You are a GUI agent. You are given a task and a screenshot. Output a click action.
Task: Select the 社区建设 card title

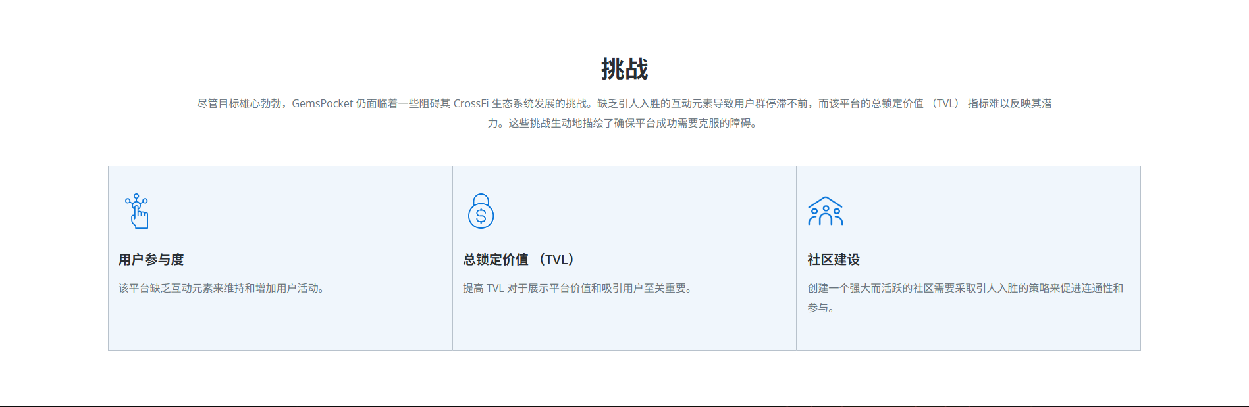point(834,260)
